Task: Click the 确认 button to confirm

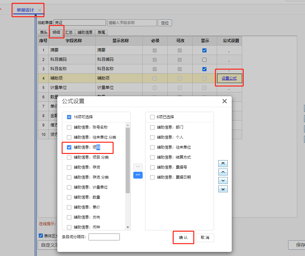Action: click(x=183, y=238)
